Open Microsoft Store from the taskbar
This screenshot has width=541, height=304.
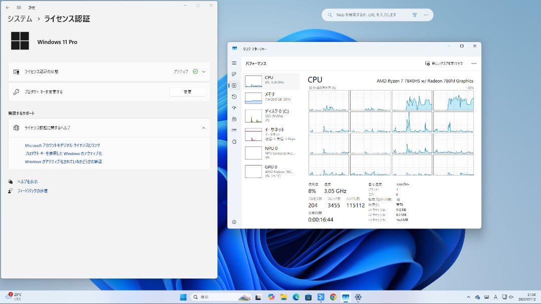click(309, 297)
